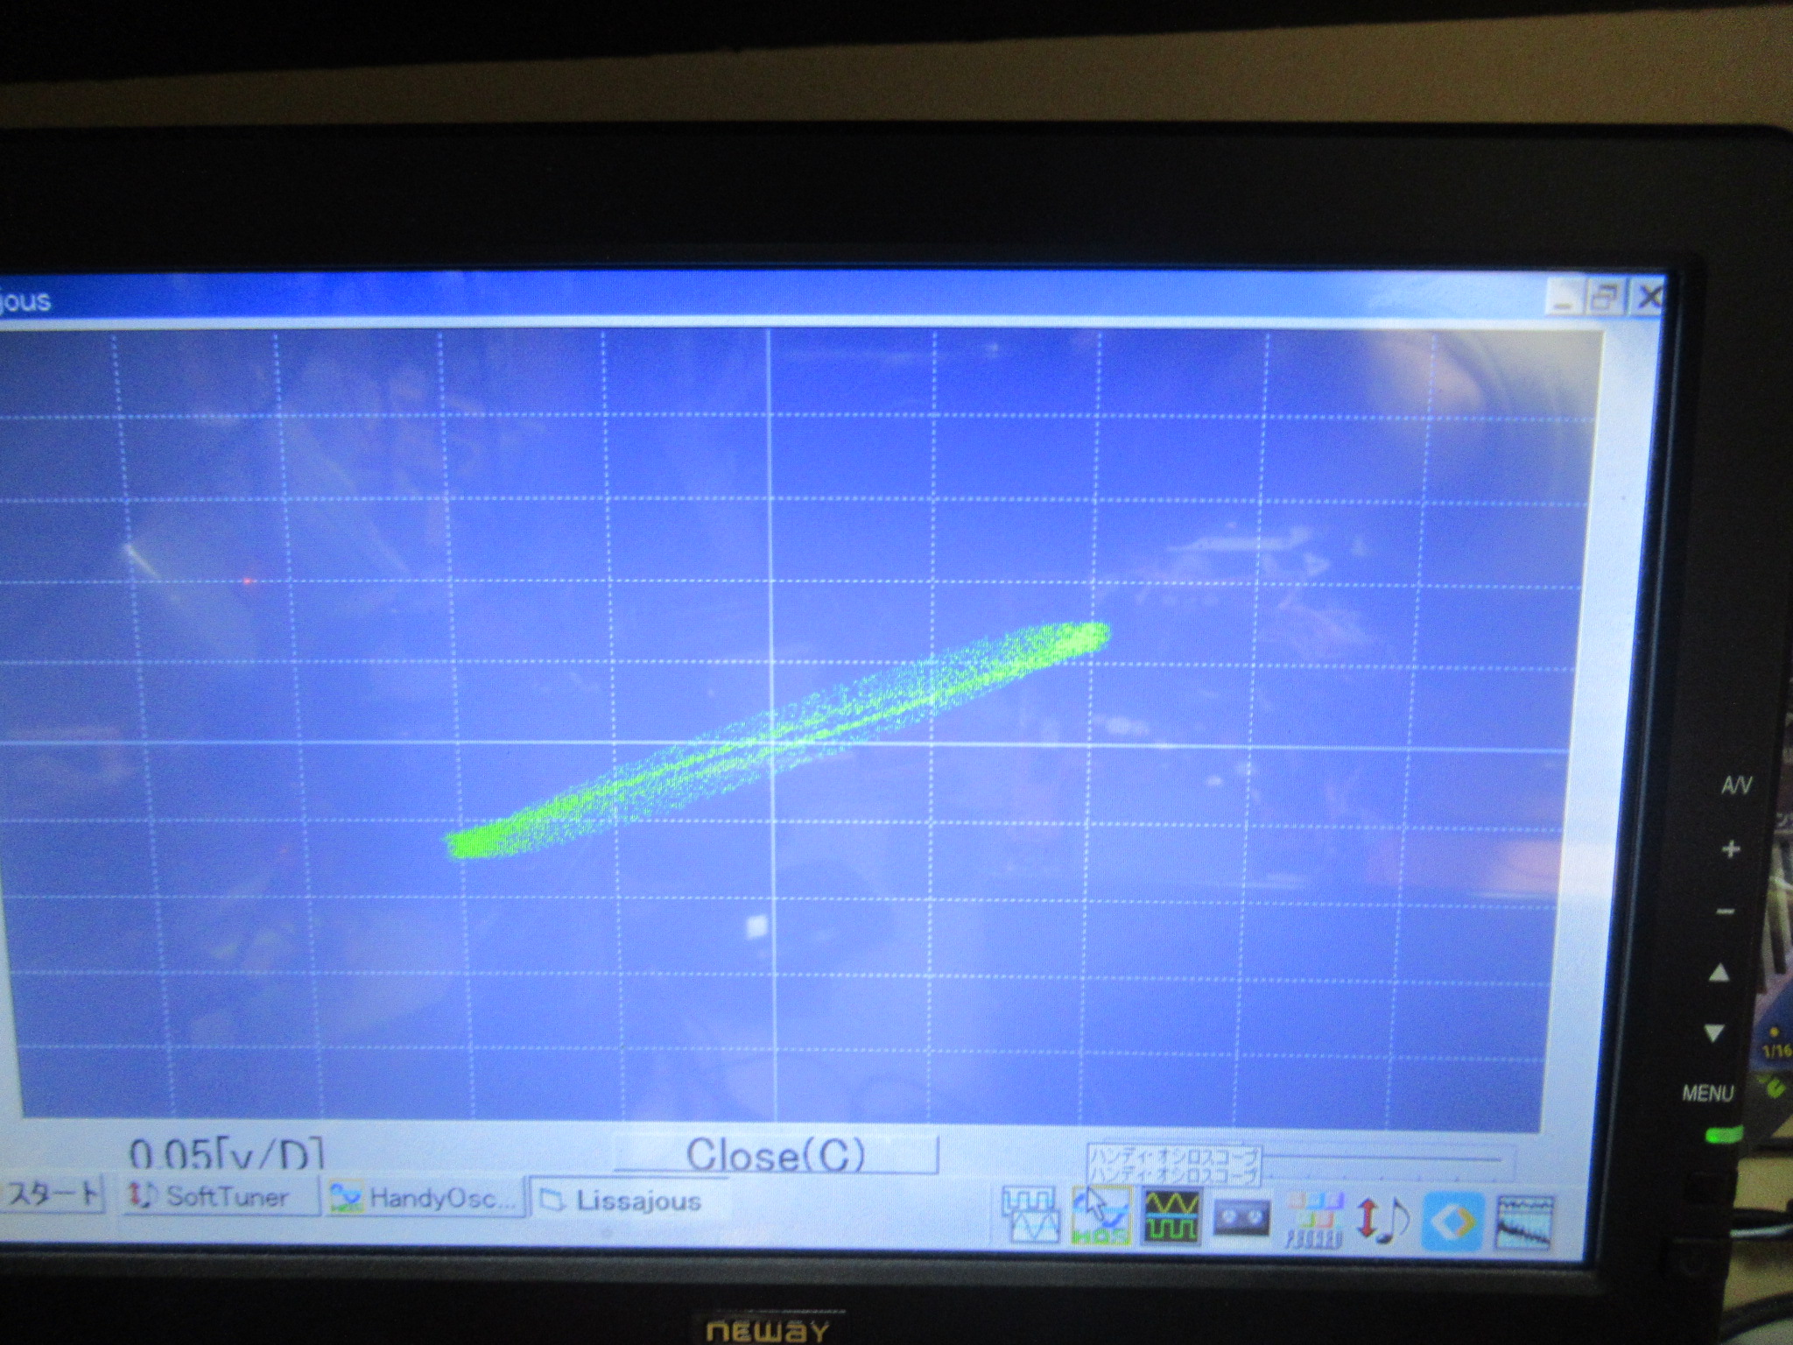Click the 0.05[v/D] scale label
The image size is (1793, 1345).
click(x=226, y=1154)
